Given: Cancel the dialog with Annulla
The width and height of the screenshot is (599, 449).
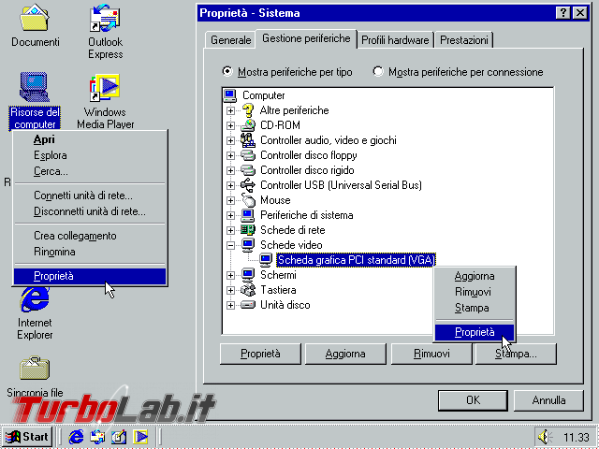Looking at the screenshot, I should (548, 400).
